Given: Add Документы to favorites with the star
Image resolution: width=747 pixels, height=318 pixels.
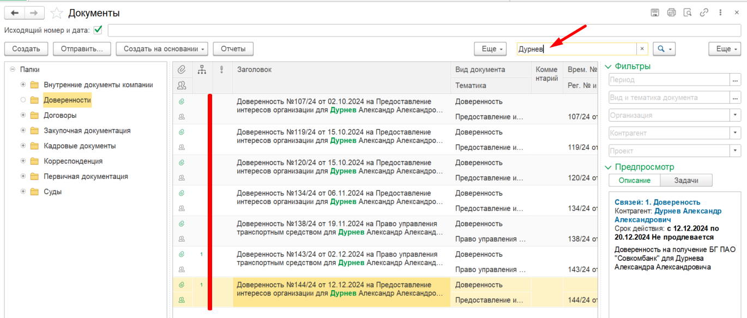Looking at the screenshot, I should click(57, 13).
